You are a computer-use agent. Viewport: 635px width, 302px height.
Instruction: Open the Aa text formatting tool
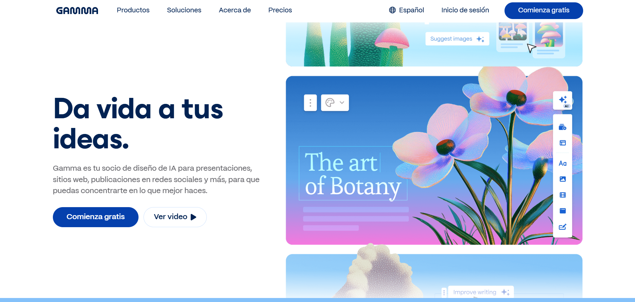562,163
